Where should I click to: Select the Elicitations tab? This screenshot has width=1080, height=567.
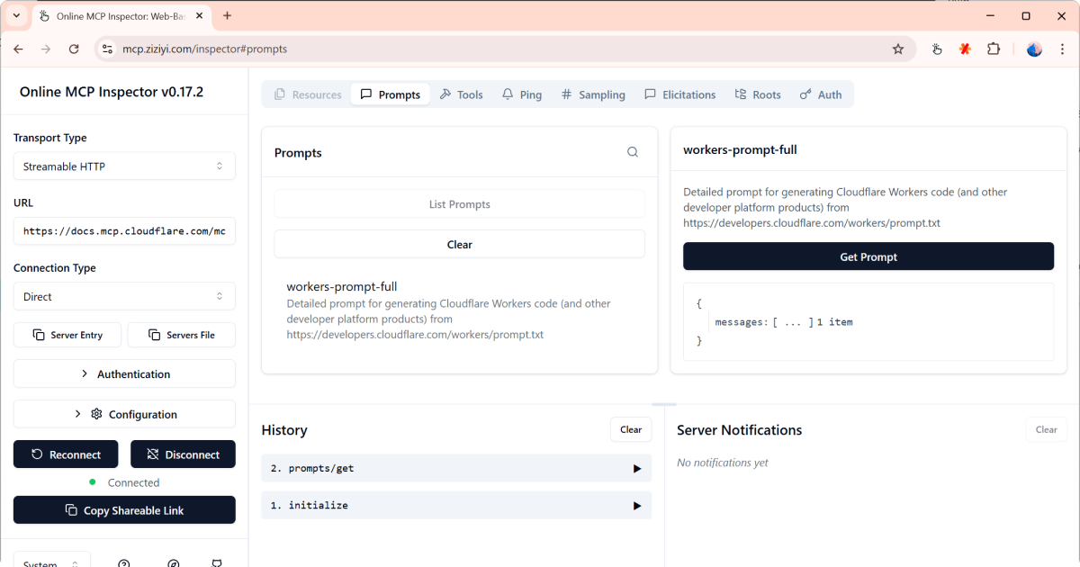(x=680, y=94)
